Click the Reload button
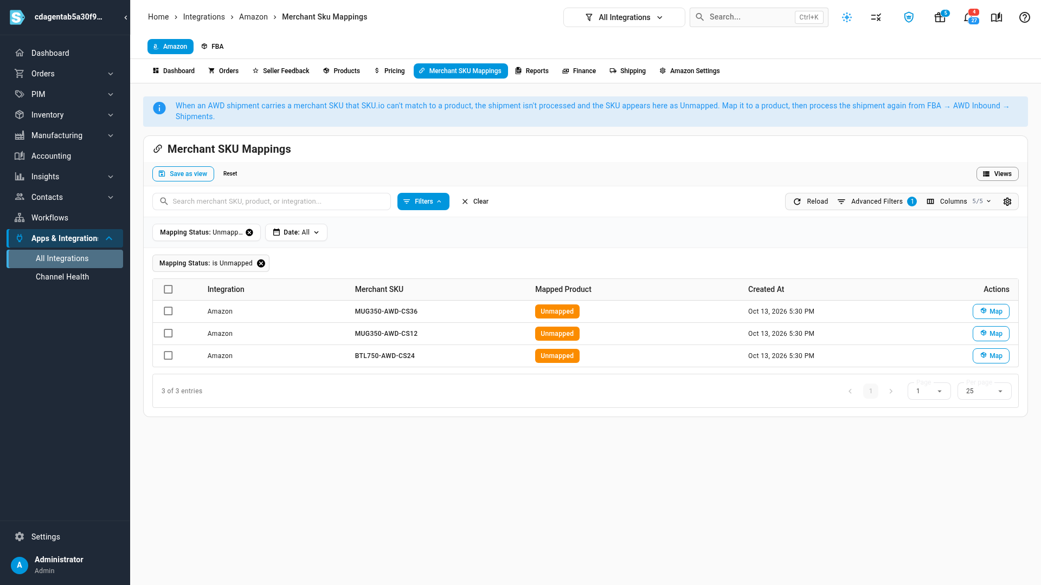Viewport: 1041px width, 585px height. 811,201
